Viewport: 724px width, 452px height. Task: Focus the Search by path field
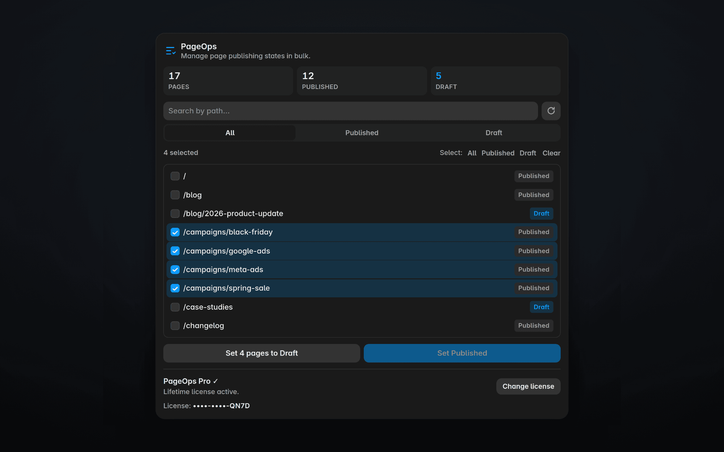coord(350,111)
